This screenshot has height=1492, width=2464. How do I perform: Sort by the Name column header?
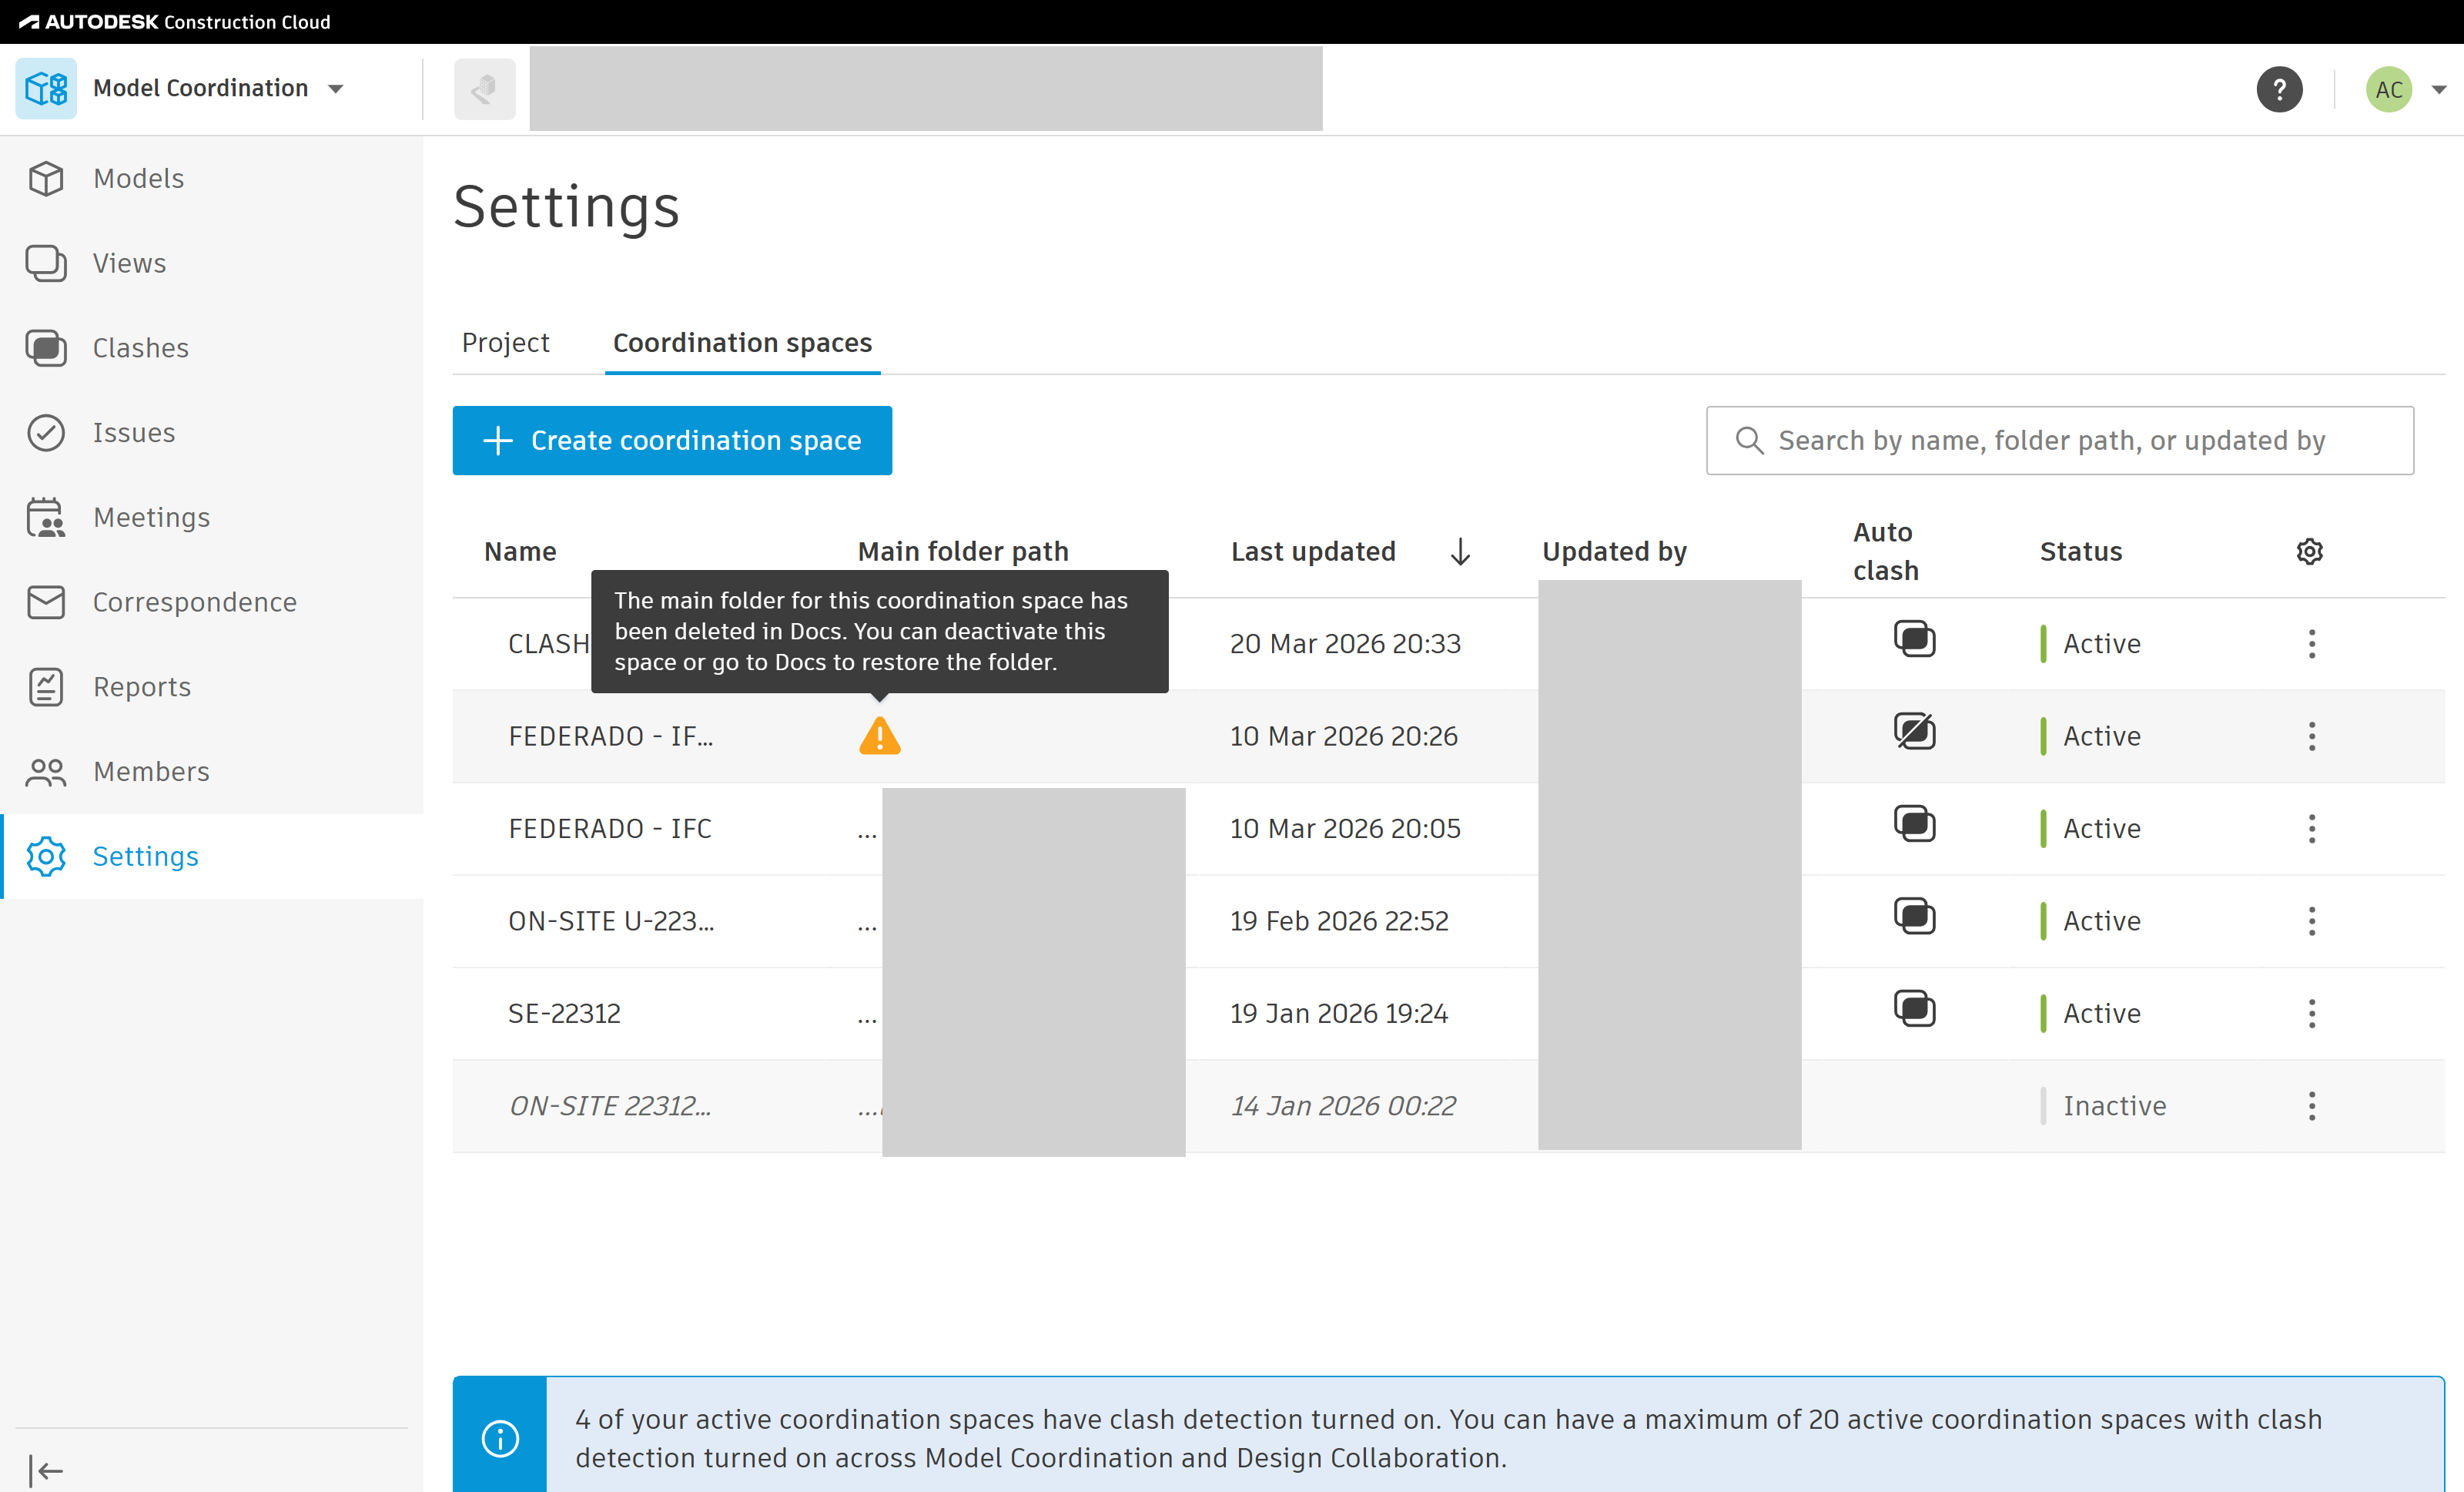(520, 552)
